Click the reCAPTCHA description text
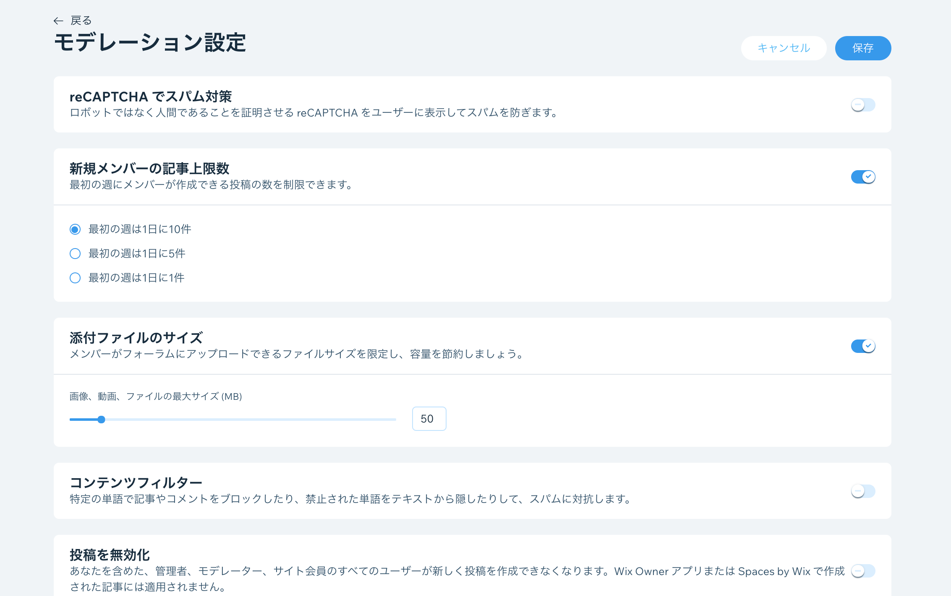This screenshot has width=951, height=596. pos(314,113)
